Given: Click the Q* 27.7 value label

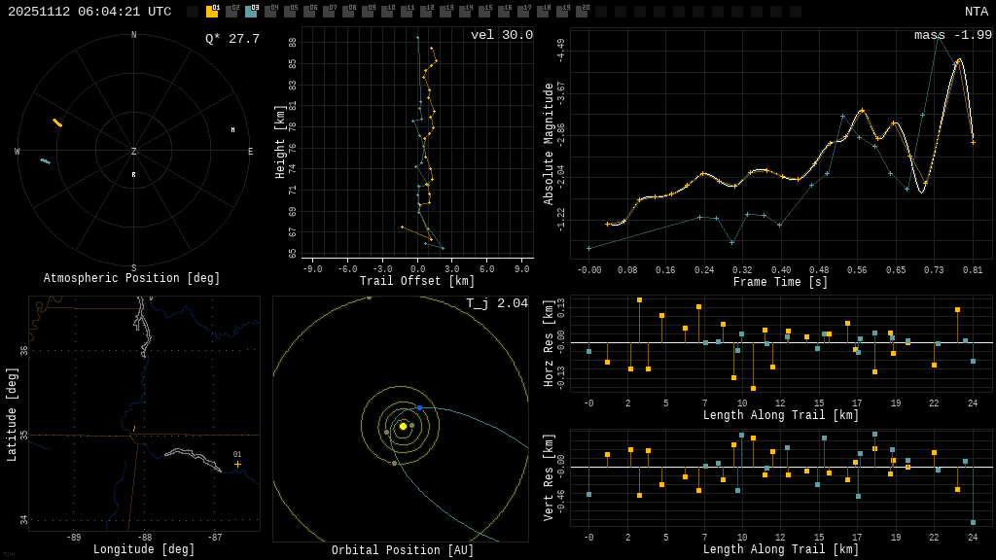Looking at the screenshot, I should [x=231, y=39].
